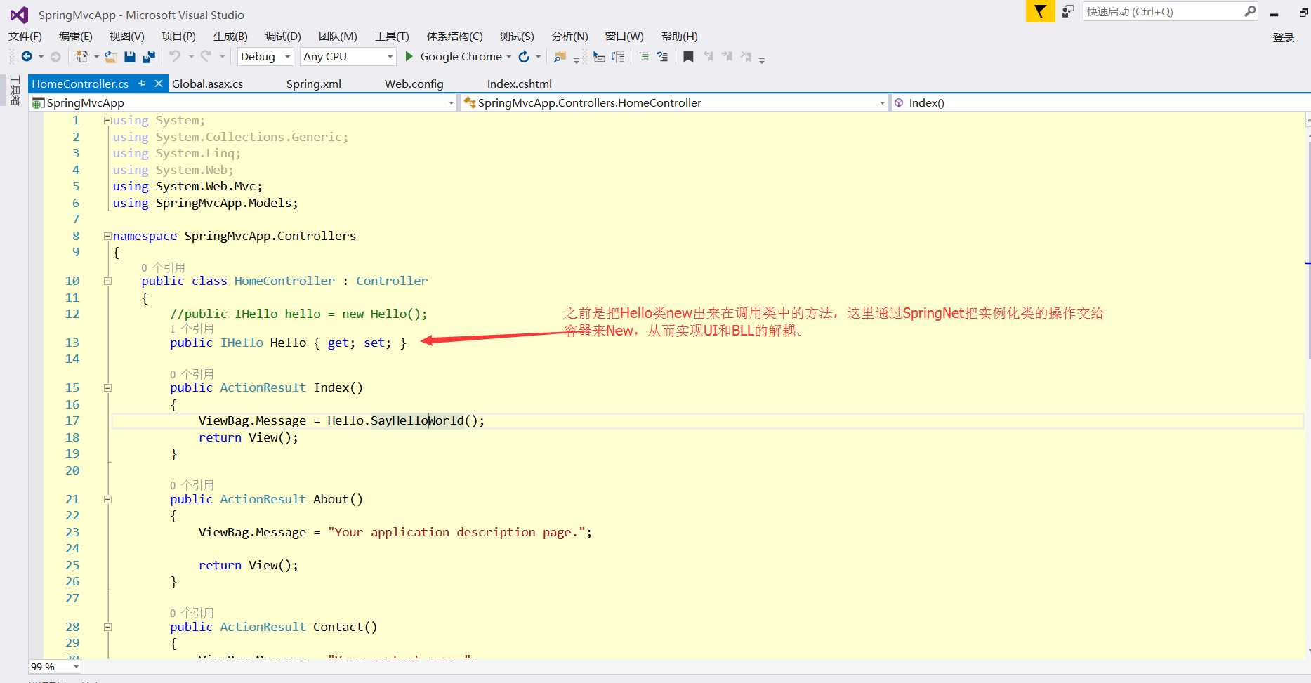Click the Undo arrow icon
The height and width of the screenshot is (683, 1311).
[x=175, y=56]
